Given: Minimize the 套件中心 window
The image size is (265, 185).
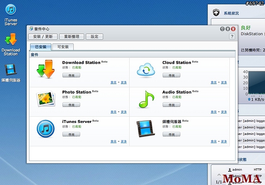Looking at the screenshot, I should tap(222, 29).
